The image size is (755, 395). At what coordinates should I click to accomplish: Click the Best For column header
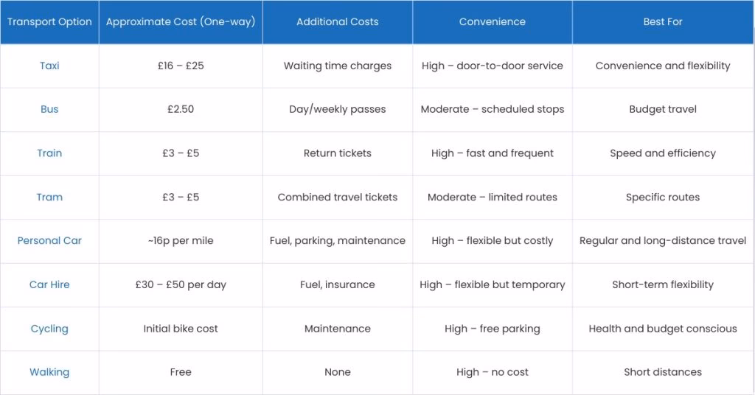(663, 22)
